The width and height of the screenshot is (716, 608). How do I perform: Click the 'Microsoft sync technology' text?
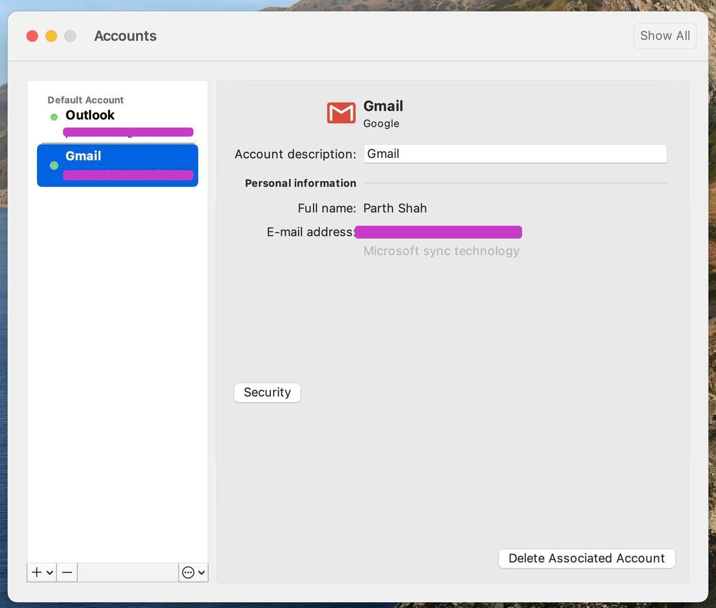click(441, 251)
